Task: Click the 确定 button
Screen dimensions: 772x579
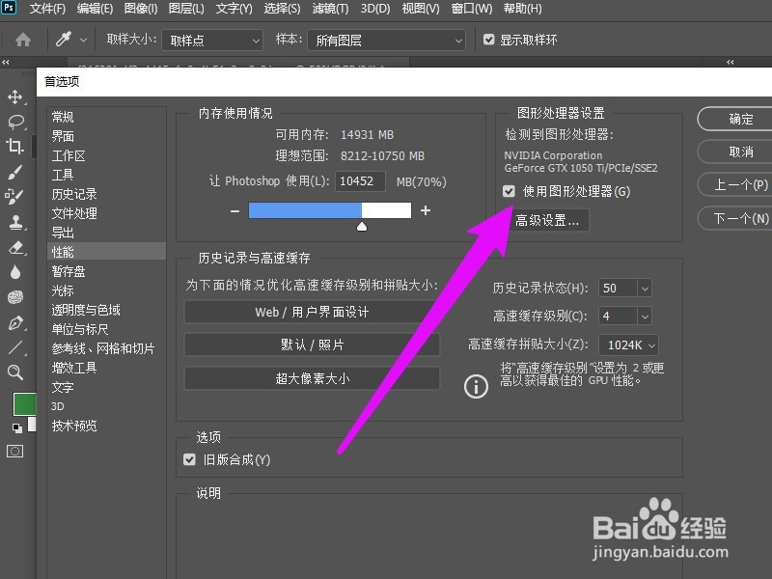Action: click(735, 119)
